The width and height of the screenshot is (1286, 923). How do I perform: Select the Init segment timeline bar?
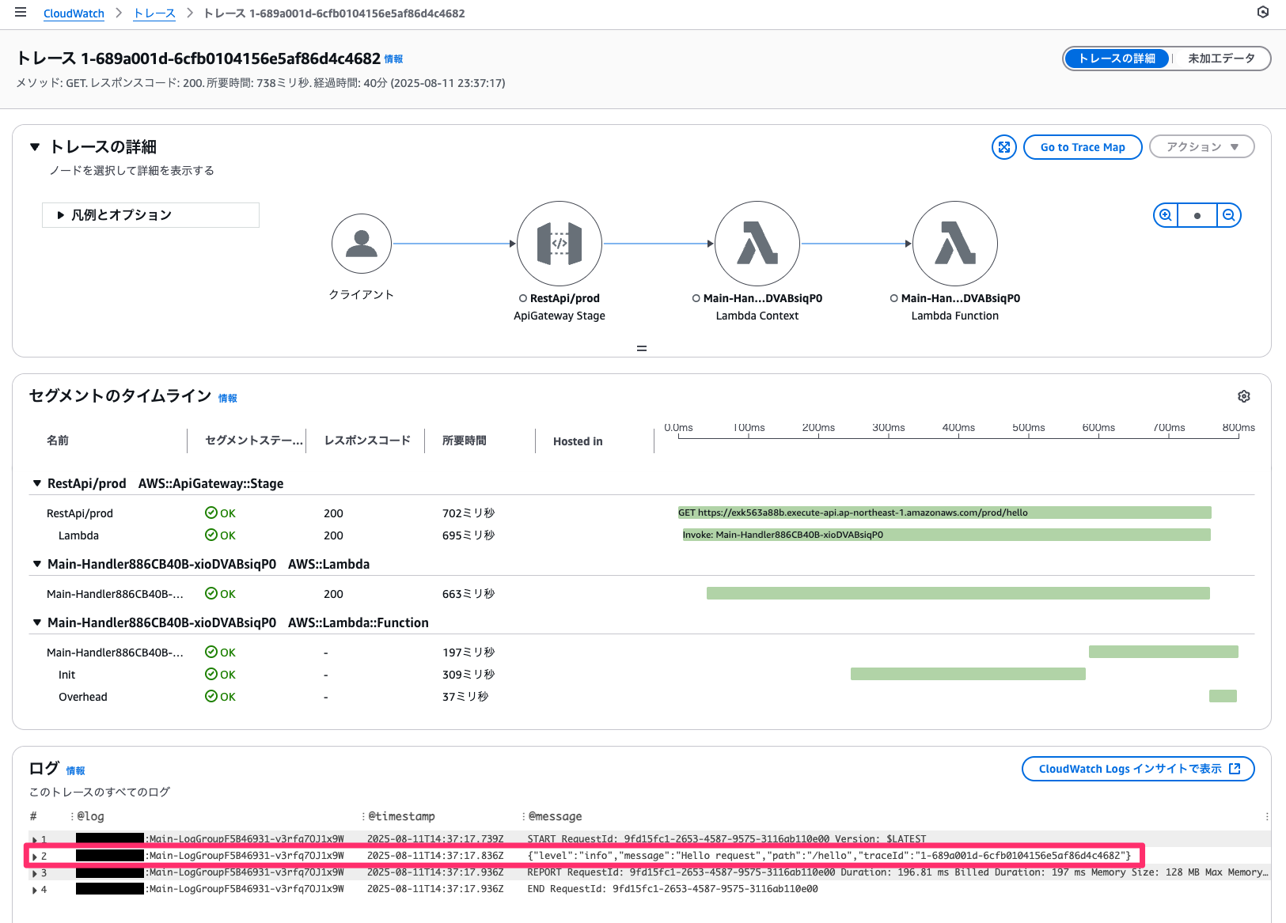(968, 674)
